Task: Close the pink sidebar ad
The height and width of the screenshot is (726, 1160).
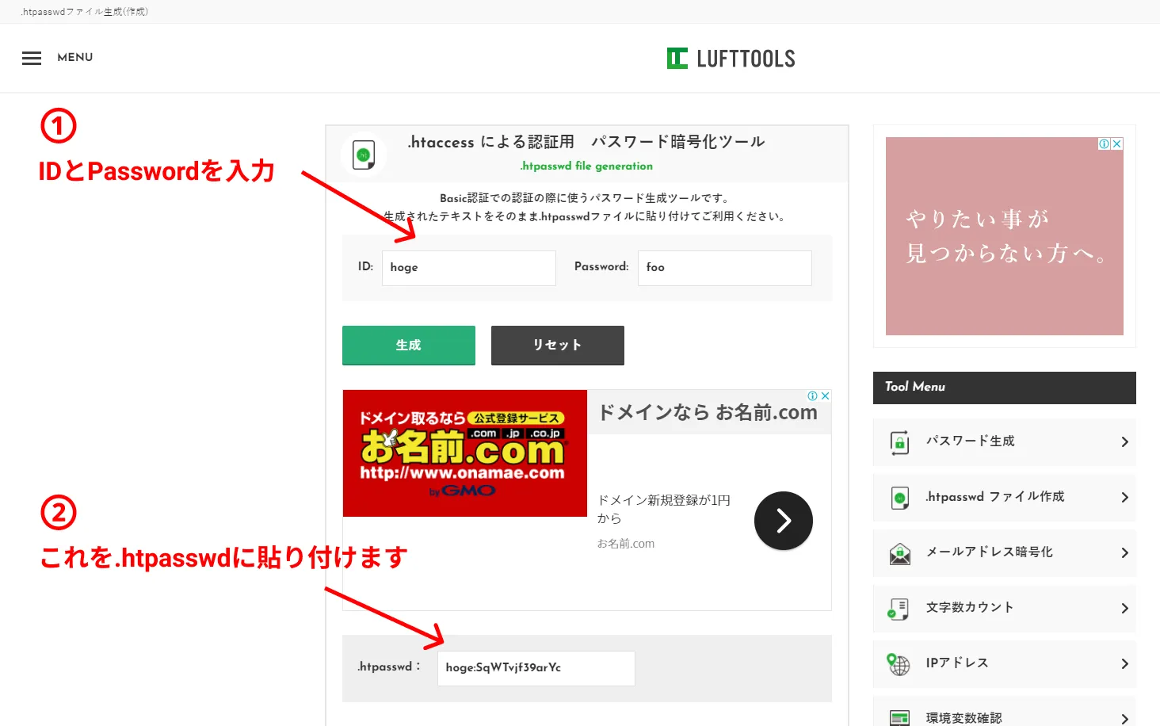Action: pyautogui.click(x=1117, y=143)
